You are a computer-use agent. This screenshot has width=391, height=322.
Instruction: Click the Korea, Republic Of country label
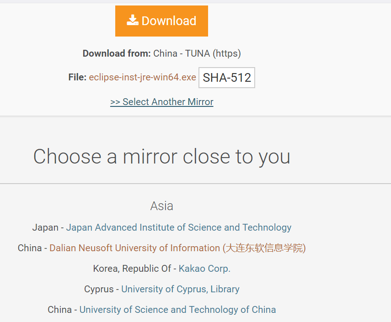point(132,269)
